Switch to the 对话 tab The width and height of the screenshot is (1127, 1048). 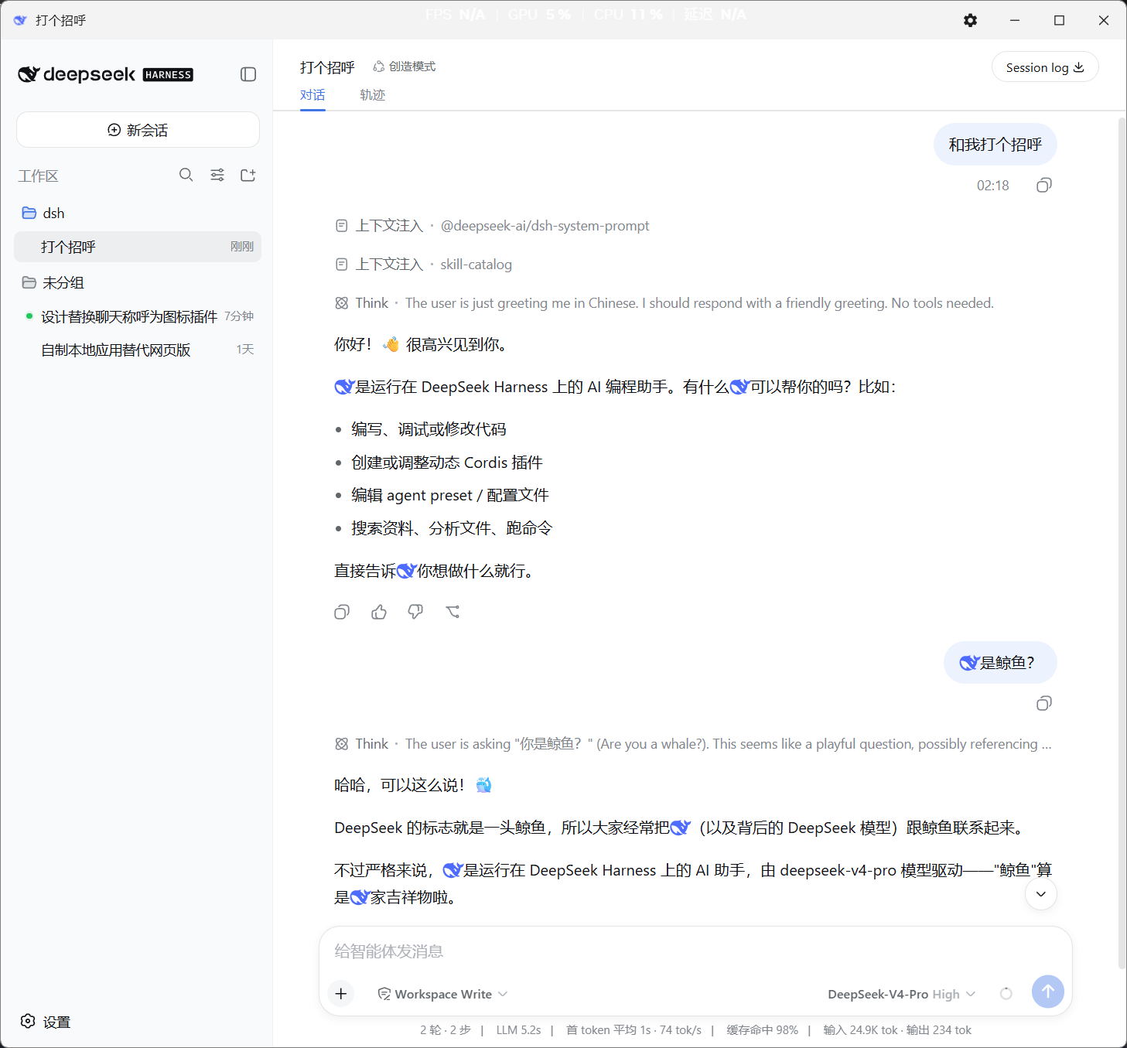312,95
